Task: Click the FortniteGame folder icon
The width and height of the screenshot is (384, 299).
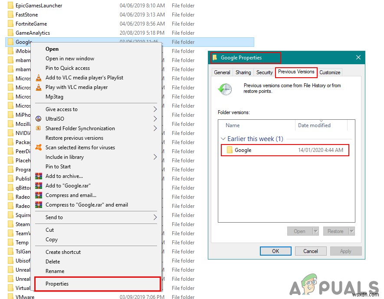Action: pyautogui.click(x=10, y=23)
